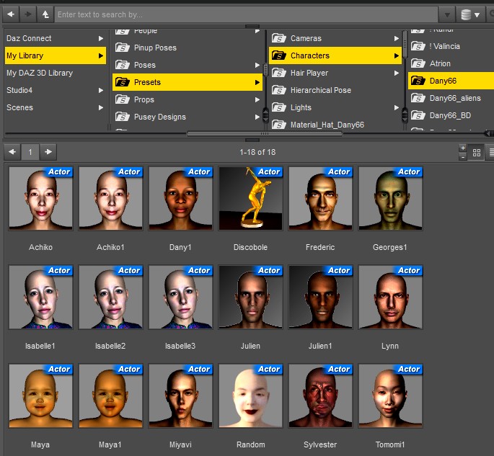Select the Dany66 folder
Screen dimensions: 494x456
click(451, 81)
